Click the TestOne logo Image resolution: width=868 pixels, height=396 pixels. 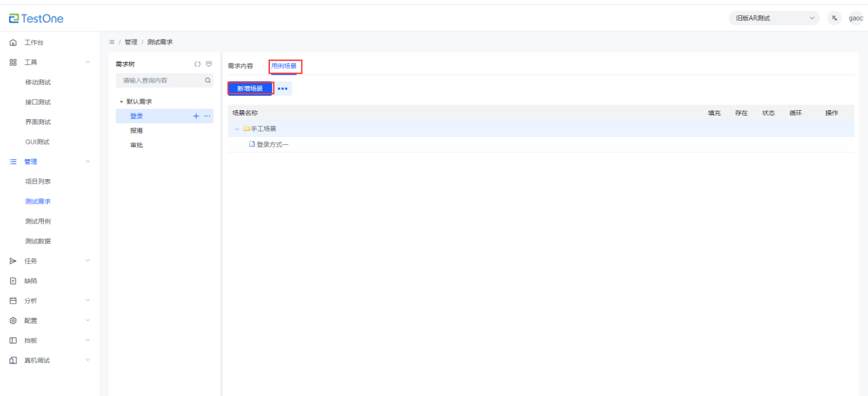tap(36, 18)
